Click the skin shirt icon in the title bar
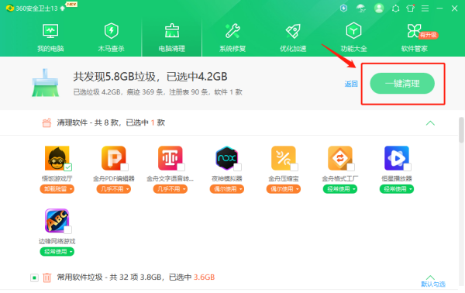The image size is (465, 293). coord(411,9)
